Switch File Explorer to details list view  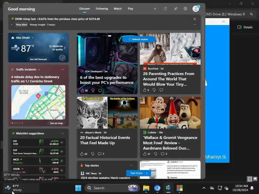250,179
